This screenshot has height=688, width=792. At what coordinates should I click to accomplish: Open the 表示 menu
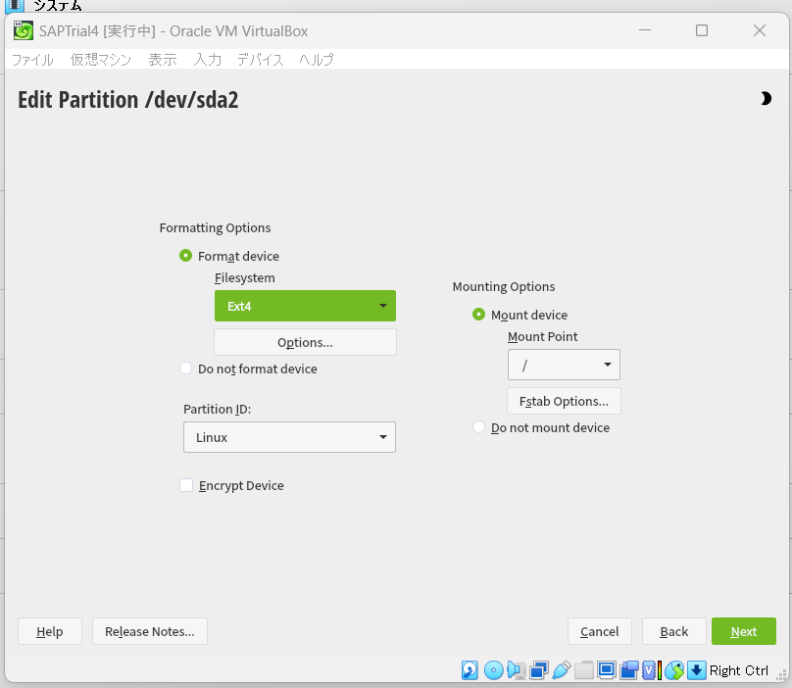[163, 60]
